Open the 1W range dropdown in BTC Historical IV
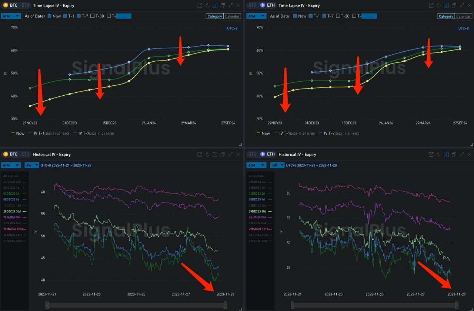This screenshot has height=311, width=474. (x=31, y=165)
